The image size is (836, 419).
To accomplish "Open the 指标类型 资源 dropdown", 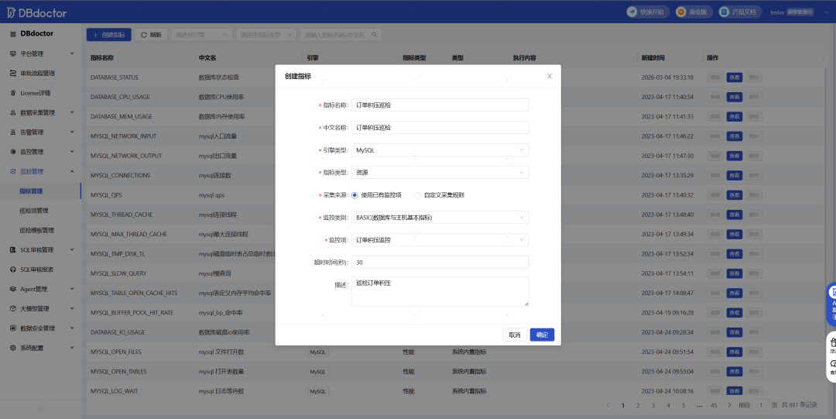I will pyautogui.click(x=440, y=173).
